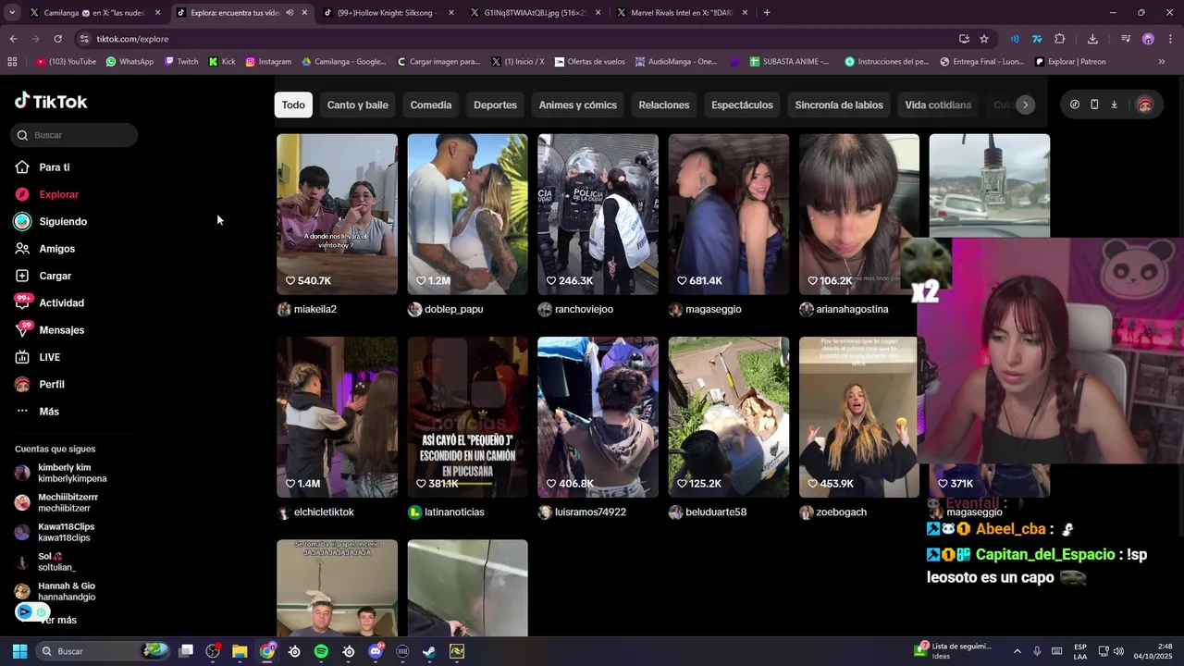
Task: Expand the bookmarks bar overflow chevron
Action: coord(1161,62)
